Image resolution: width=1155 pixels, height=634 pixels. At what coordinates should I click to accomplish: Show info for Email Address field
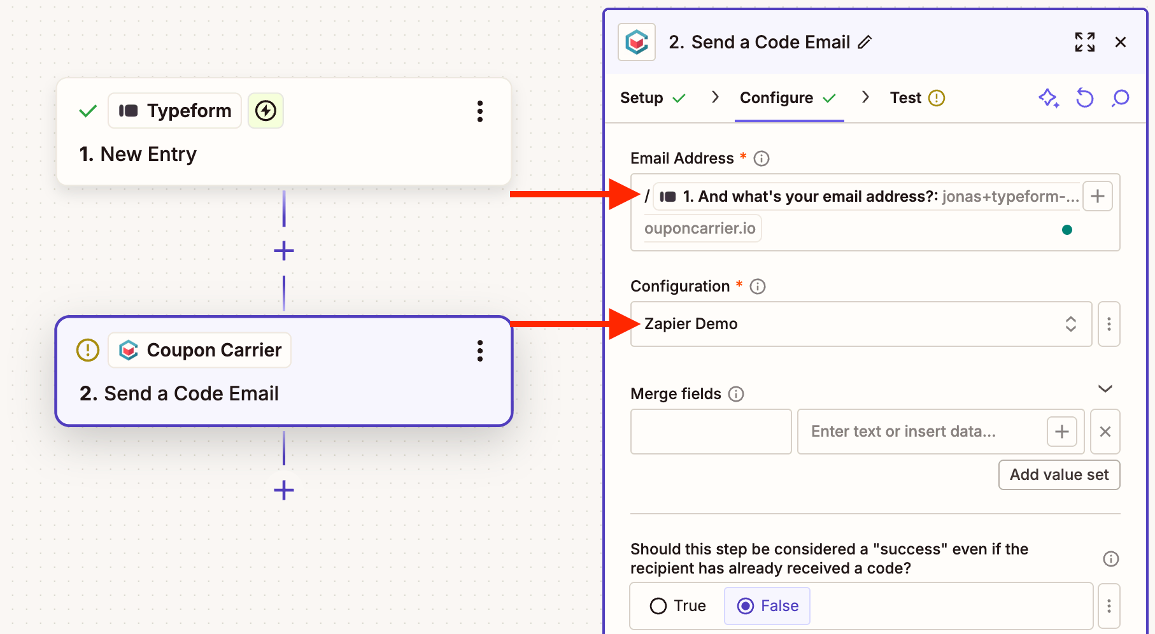pos(762,158)
